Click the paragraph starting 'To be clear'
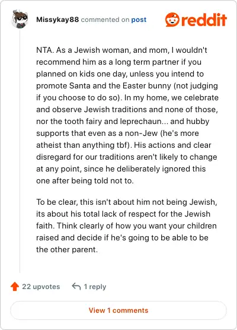The image size is (237, 330). (127, 226)
